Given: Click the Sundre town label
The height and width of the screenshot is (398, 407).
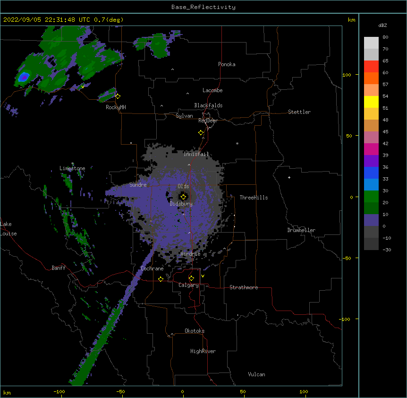Looking at the screenshot, I should click(138, 185).
